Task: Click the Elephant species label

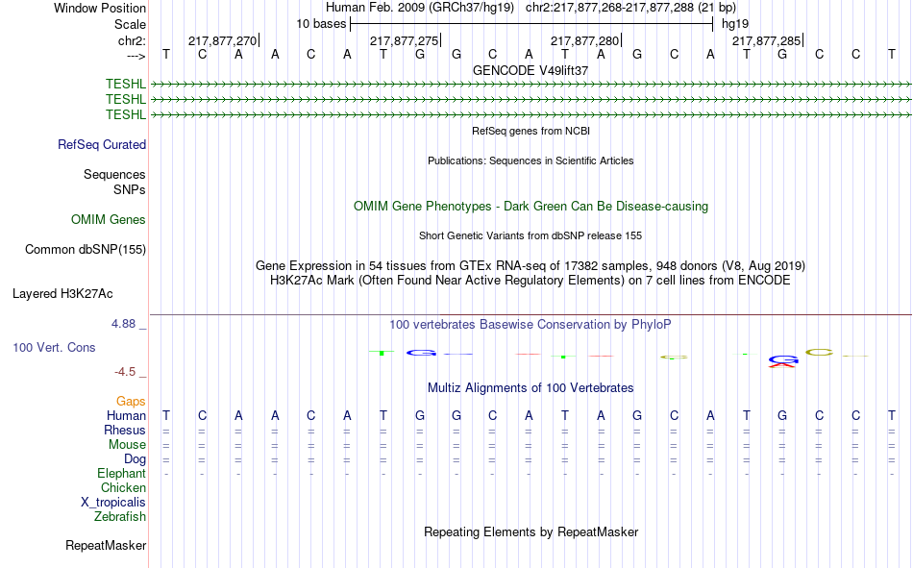Action: (x=121, y=473)
